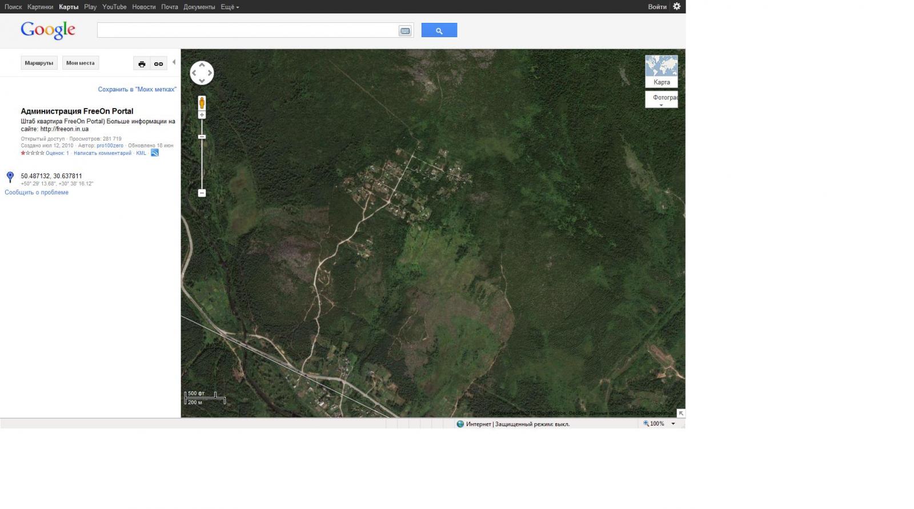Image resolution: width=914 pixels, height=509 pixels.
Task: Pick the Street View pegman icon
Action: 202,103
